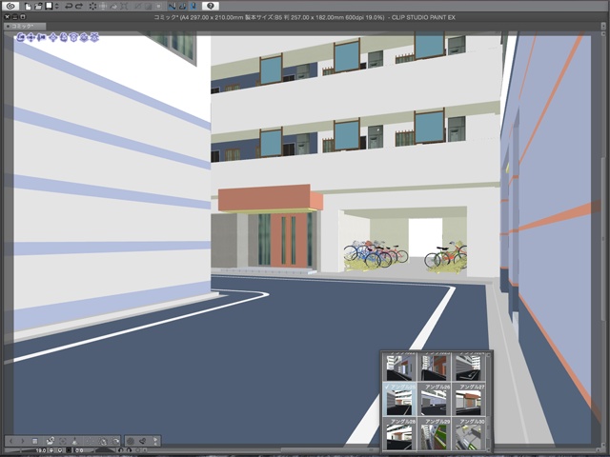Click the rotation angle slider in status bar

[102, 450]
